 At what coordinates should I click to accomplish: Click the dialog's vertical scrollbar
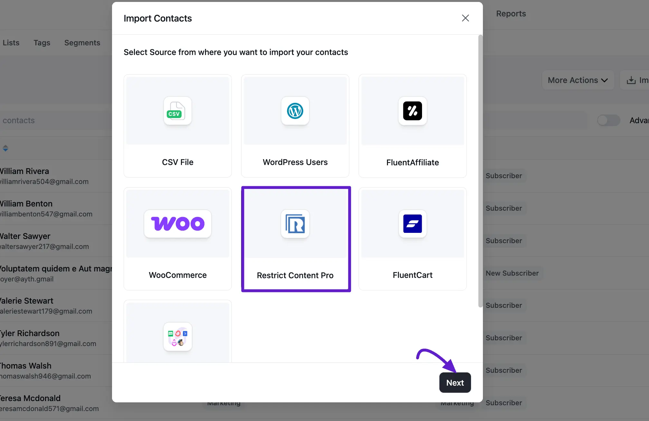[x=480, y=171]
